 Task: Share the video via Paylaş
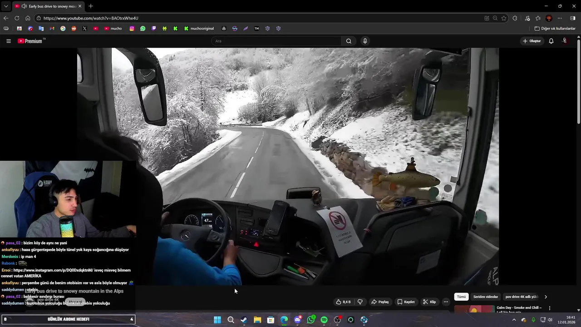[x=380, y=302]
